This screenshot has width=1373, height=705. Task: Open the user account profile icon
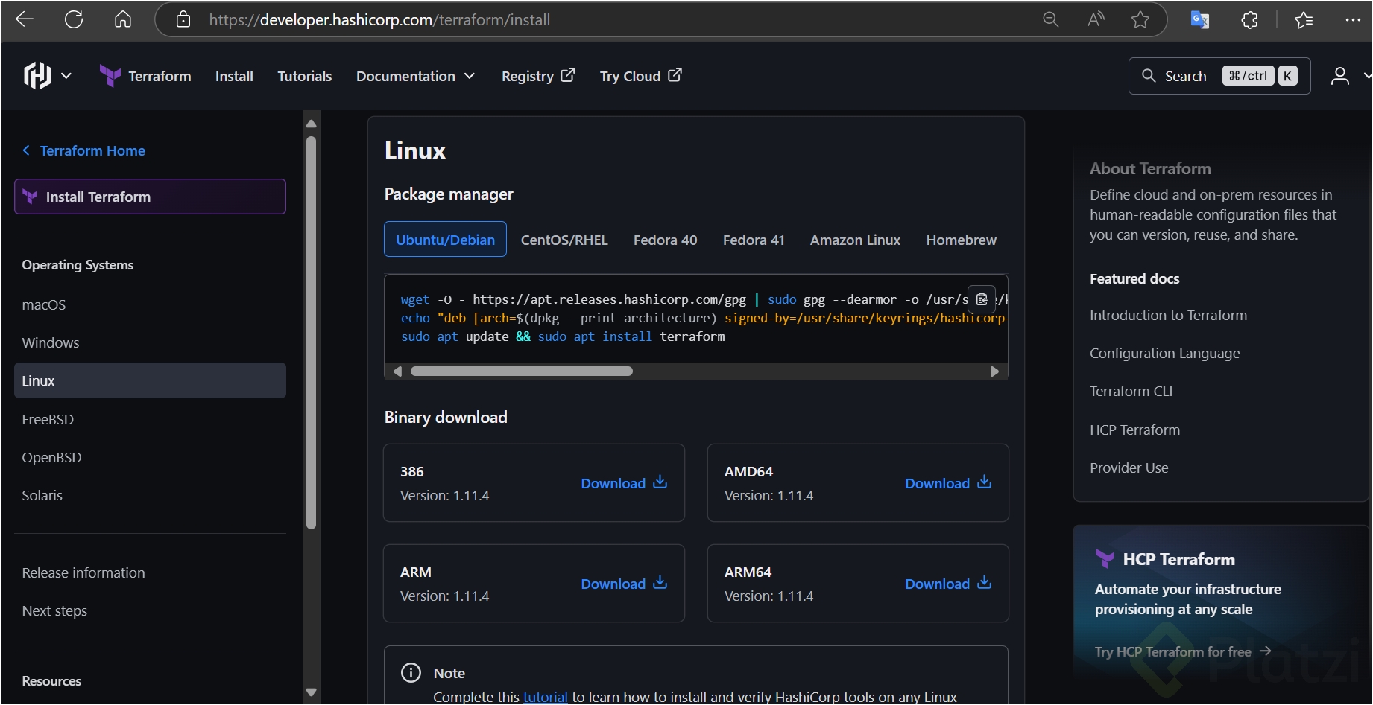[1339, 76]
